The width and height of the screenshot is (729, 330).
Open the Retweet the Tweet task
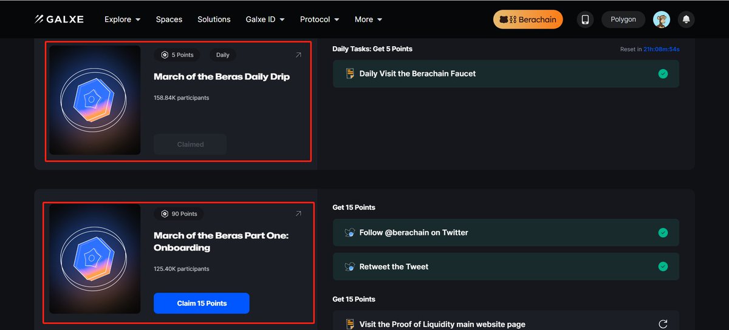pos(505,266)
